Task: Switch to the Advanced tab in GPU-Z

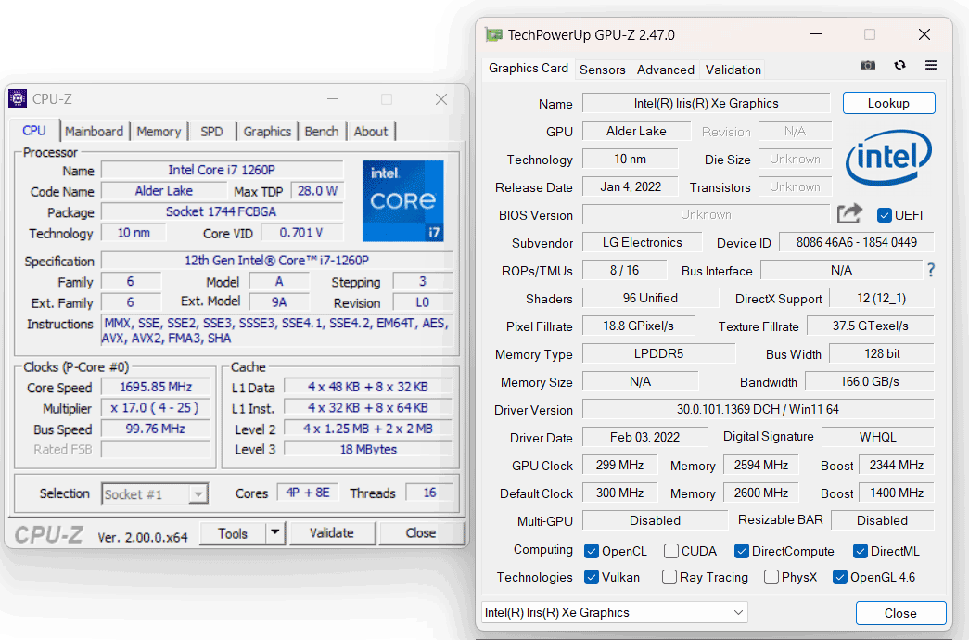Action: pyautogui.click(x=666, y=70)
